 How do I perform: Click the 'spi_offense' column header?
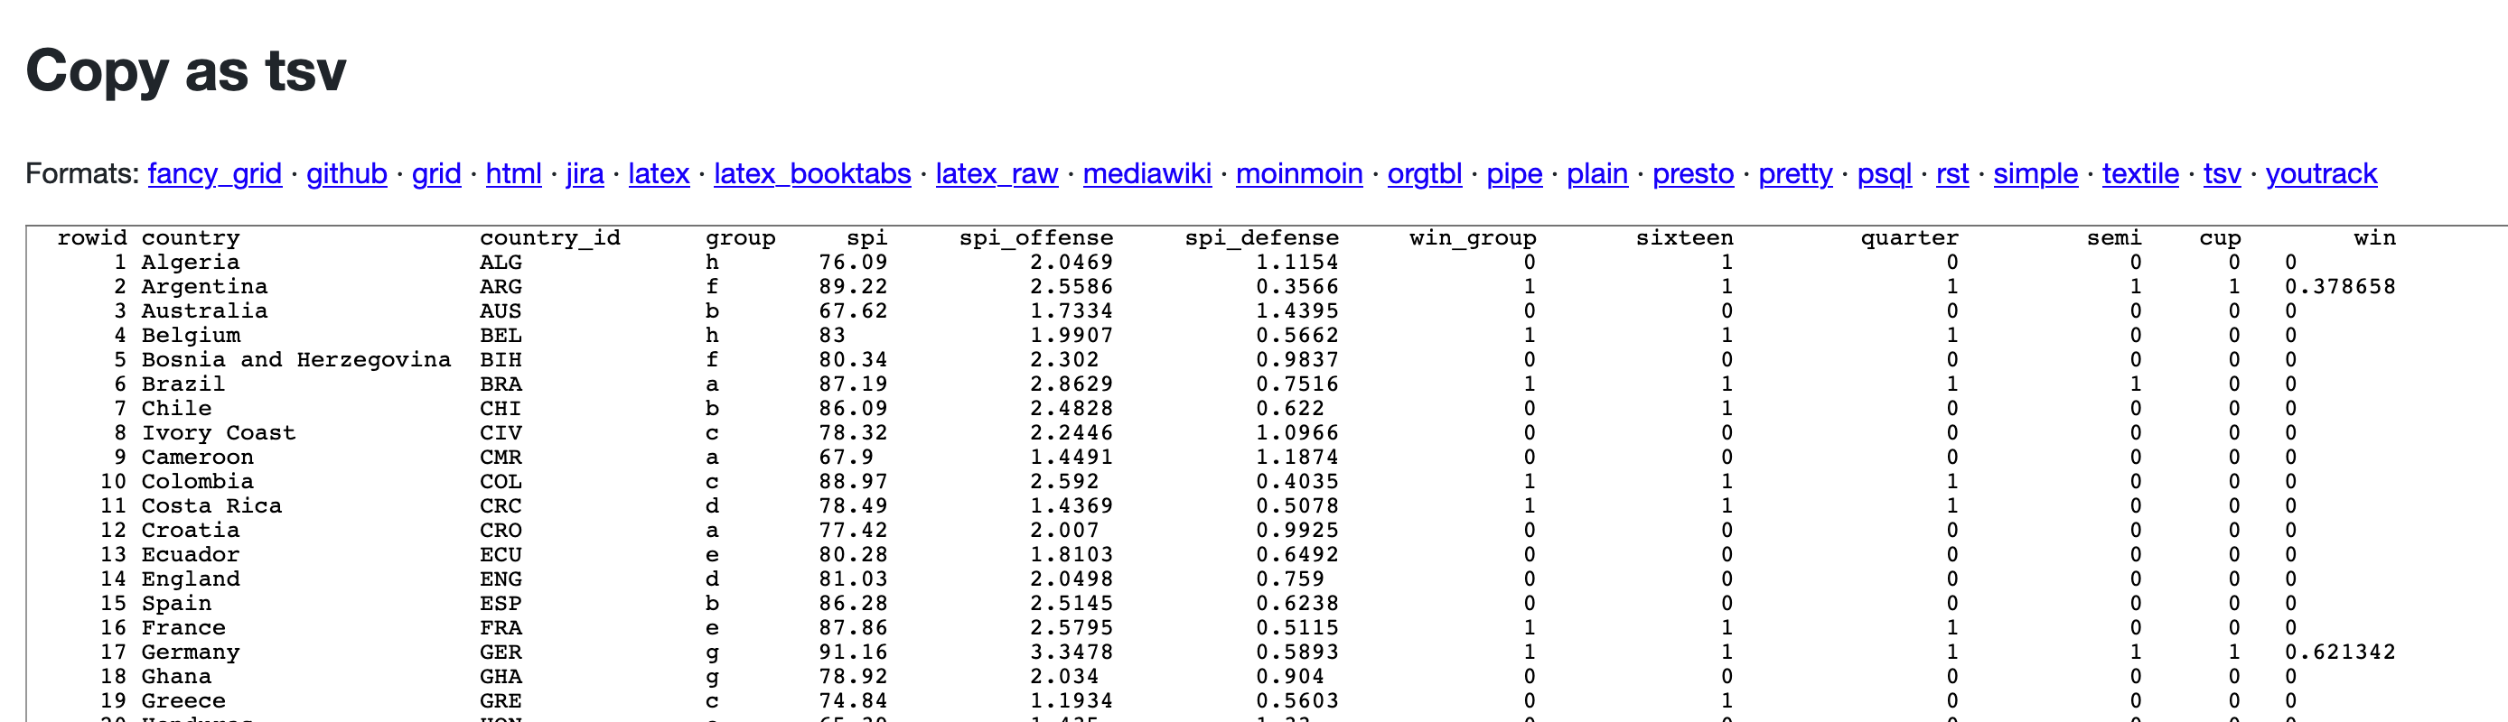click(1036, 237)
